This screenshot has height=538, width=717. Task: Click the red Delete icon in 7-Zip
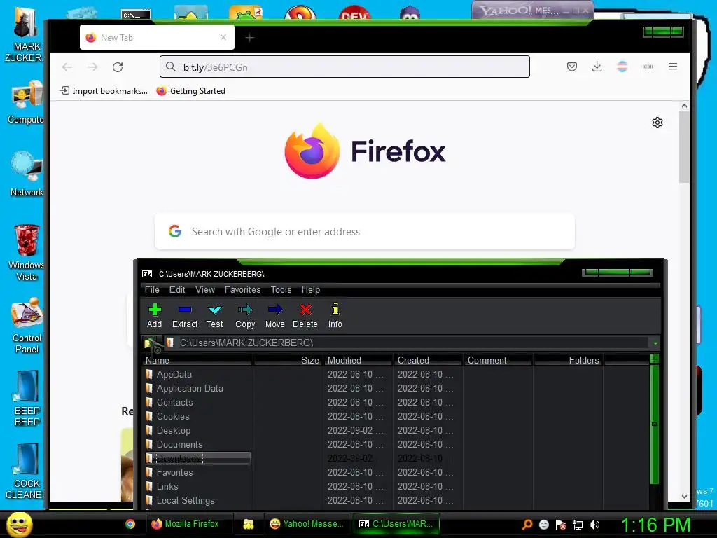(305, 316)
